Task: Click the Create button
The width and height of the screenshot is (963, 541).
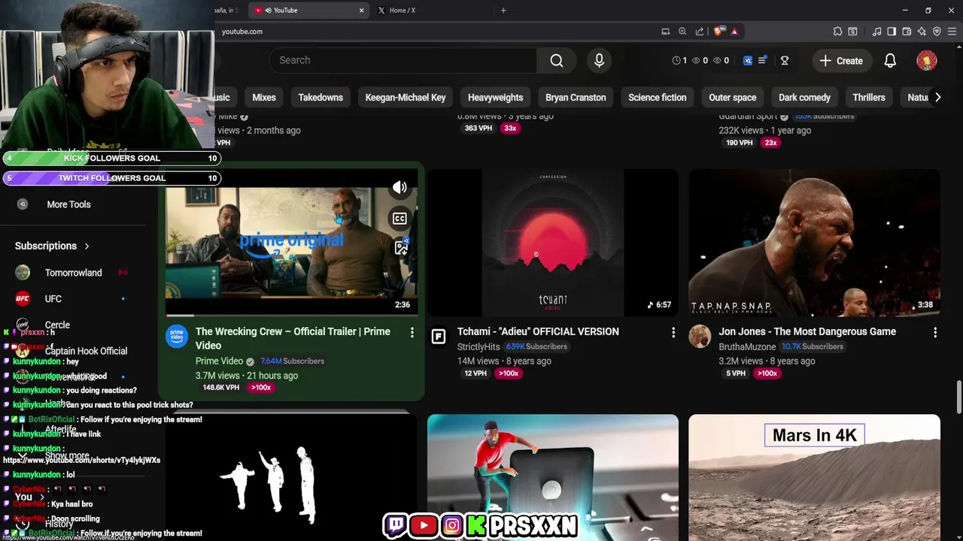Action: click(841, 61)
